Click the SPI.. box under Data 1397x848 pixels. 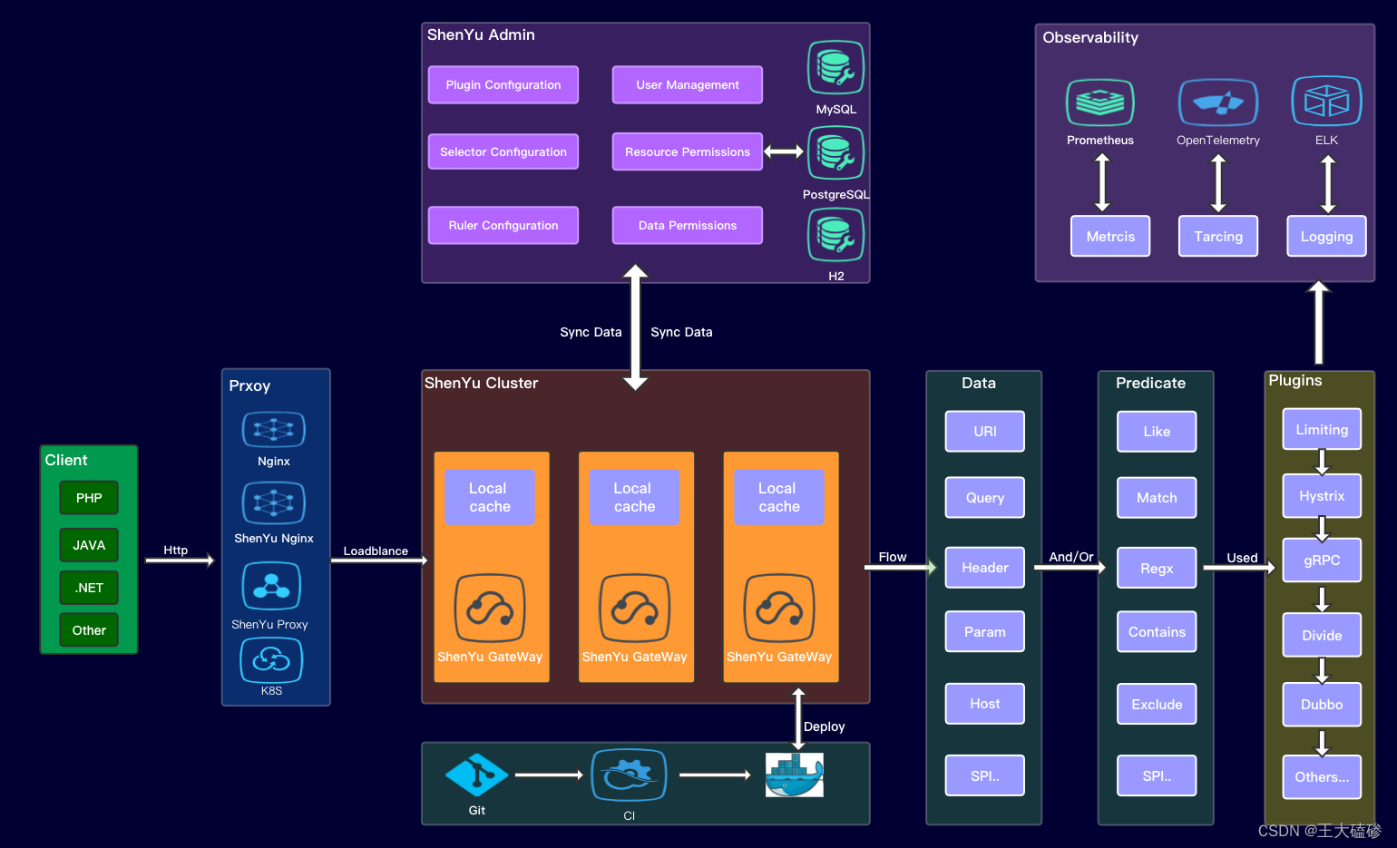pyautogui.click(x=985, y=775)
